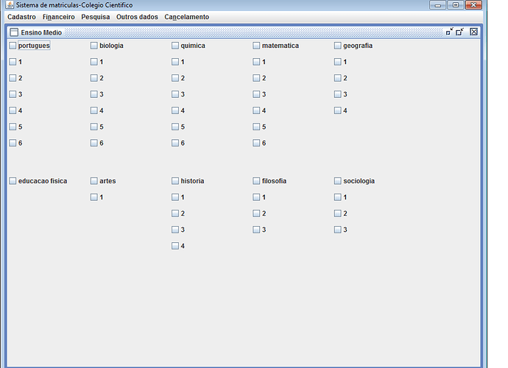Check option 6 under matematica
The width and height of the screenshot is (508, 368).
[259, 143]
